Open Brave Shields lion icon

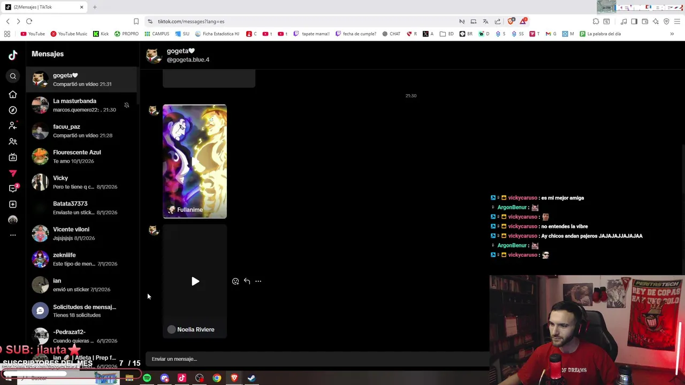511,21
